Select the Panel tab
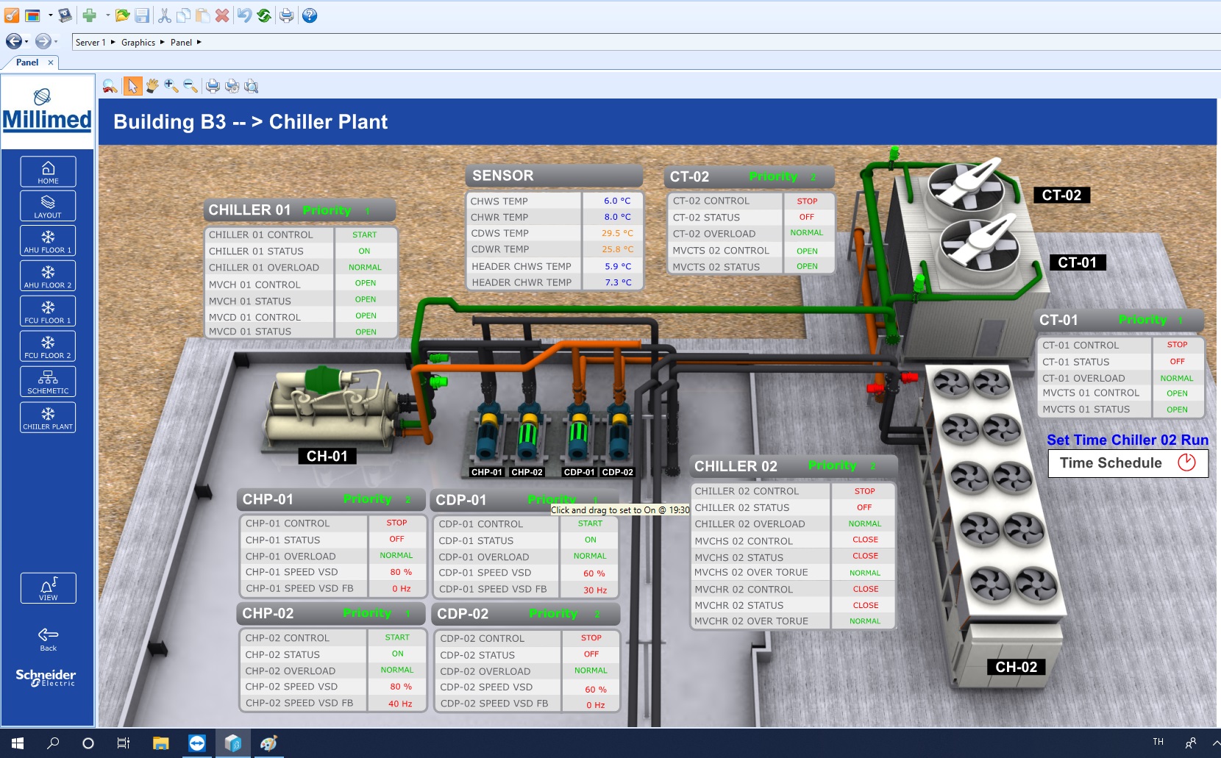 (27, 62)
